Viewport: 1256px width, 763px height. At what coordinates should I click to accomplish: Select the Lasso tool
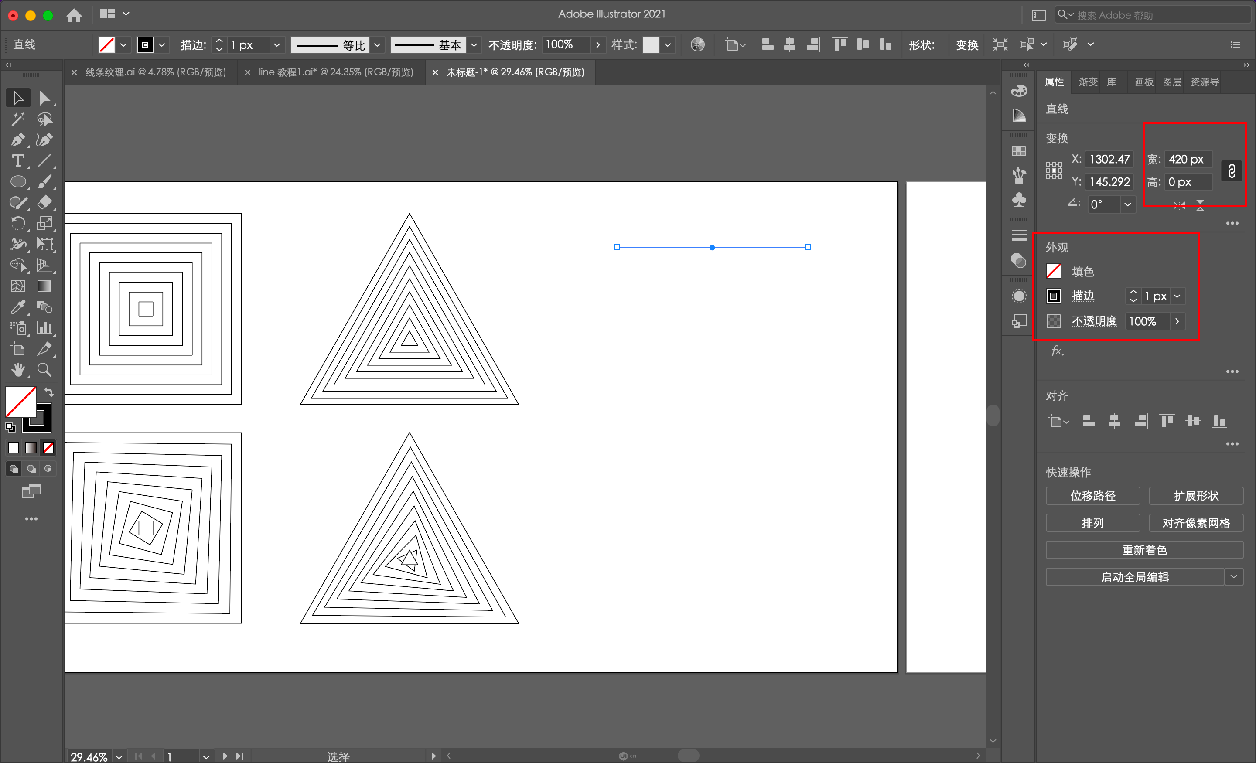(45, 119)
